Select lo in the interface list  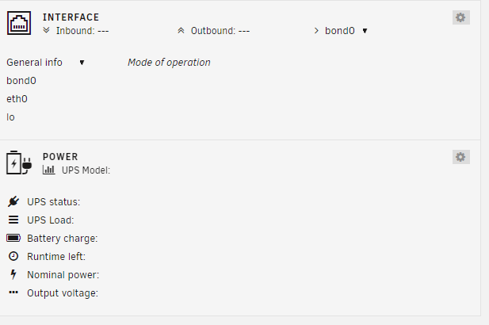[x=10, y=117]
